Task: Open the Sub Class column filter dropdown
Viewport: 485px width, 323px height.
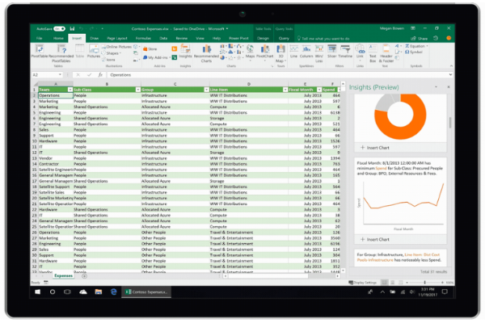Action: point(138,90)
